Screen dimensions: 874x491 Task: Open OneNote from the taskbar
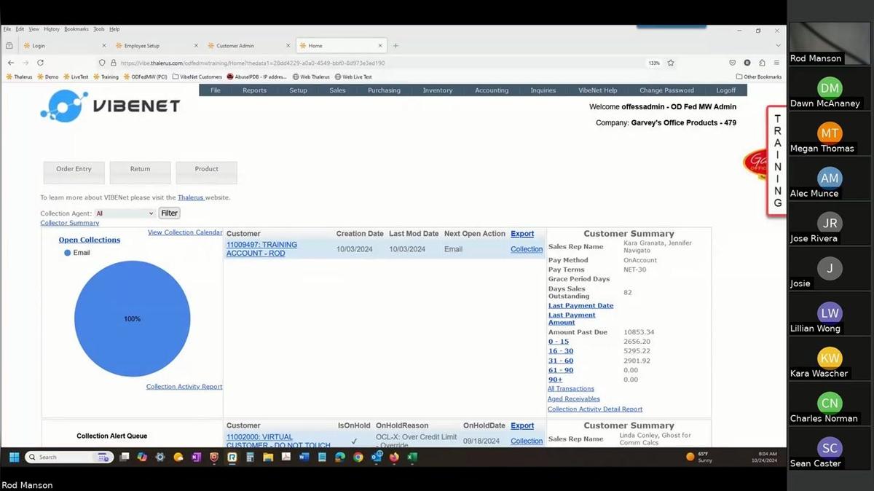(x=195, y=458)
